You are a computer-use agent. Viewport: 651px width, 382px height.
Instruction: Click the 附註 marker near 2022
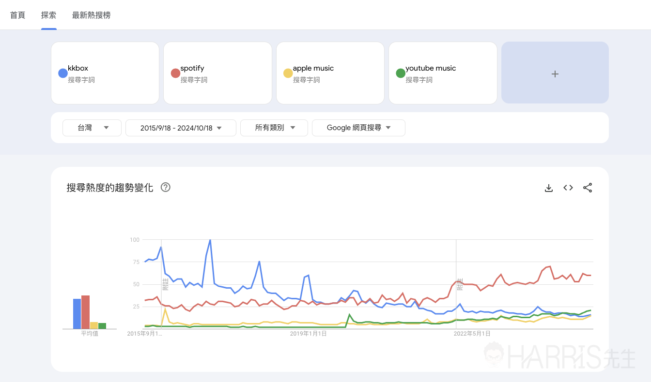460,284
